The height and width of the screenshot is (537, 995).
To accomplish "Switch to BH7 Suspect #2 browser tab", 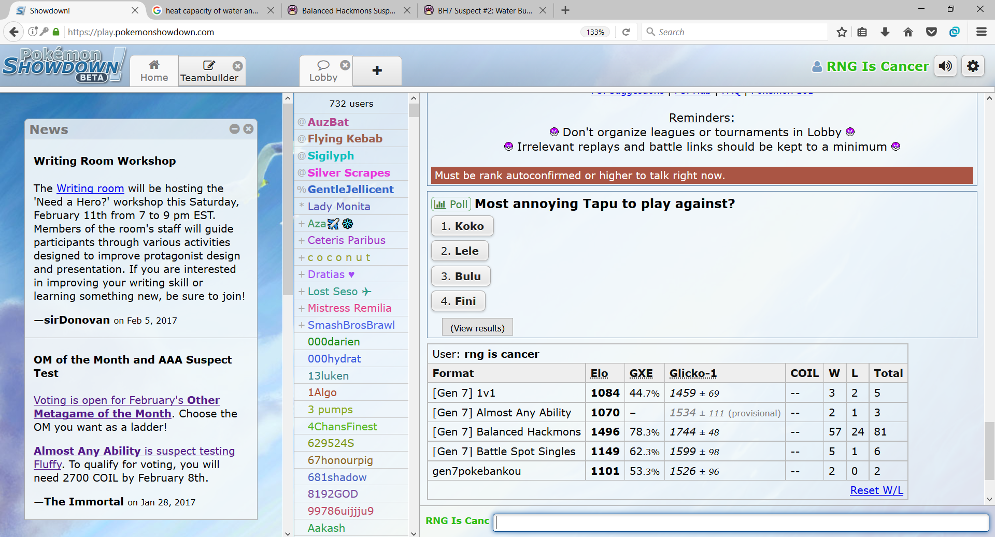I will pos(485,10).
